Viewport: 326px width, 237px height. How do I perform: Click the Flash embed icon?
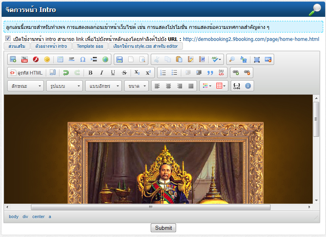36,59
